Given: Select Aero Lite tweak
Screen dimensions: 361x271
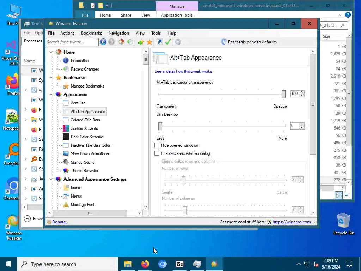Looking at the screenshot, I should (78, 103).
